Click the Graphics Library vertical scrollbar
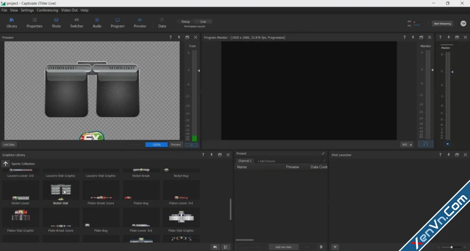Viewport: 470px width, 251px height. click(230, 209)
